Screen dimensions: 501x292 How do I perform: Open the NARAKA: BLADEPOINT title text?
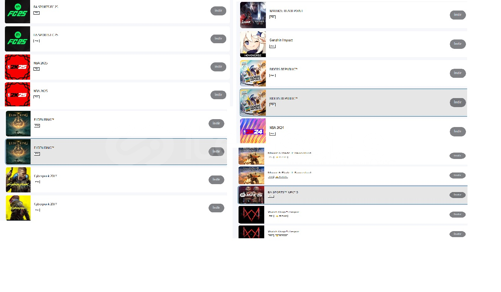point(286,11)
